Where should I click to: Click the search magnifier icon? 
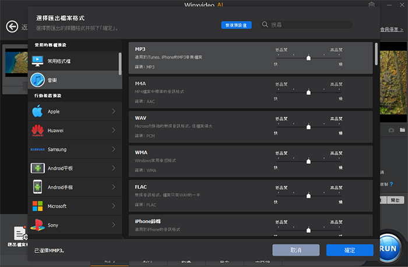coord(265,24)
